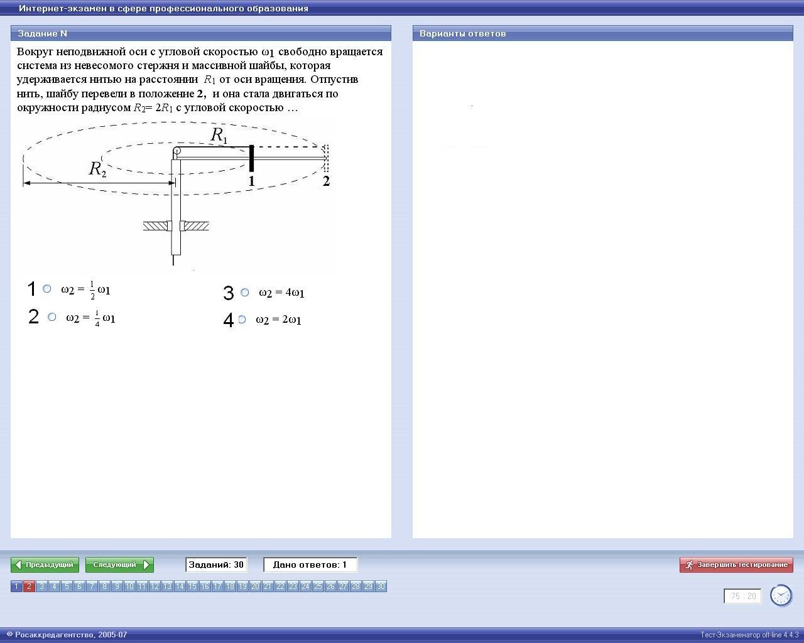Click the 75 : 20 timer field
The image size is (804, 643).
(x=742, y=596)
